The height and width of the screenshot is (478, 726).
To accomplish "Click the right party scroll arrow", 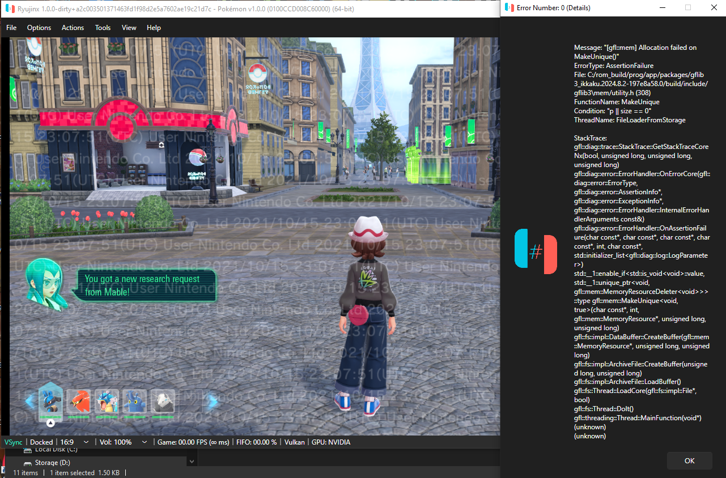I will point(212,402).
